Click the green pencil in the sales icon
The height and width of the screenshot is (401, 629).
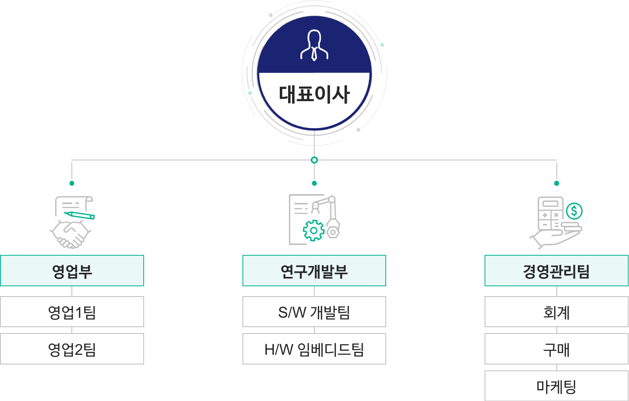(80, 215)
